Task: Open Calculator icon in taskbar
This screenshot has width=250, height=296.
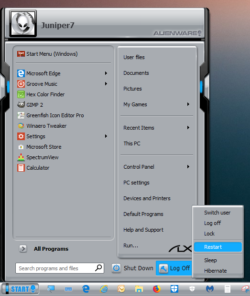Action: pyautogui.click(x=227, y=289)
